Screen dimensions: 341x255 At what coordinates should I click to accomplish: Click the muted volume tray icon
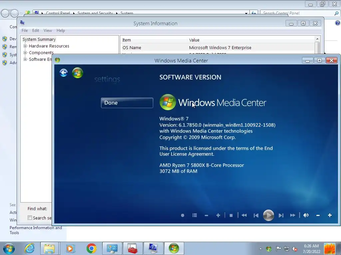click(x=295, y=249)
